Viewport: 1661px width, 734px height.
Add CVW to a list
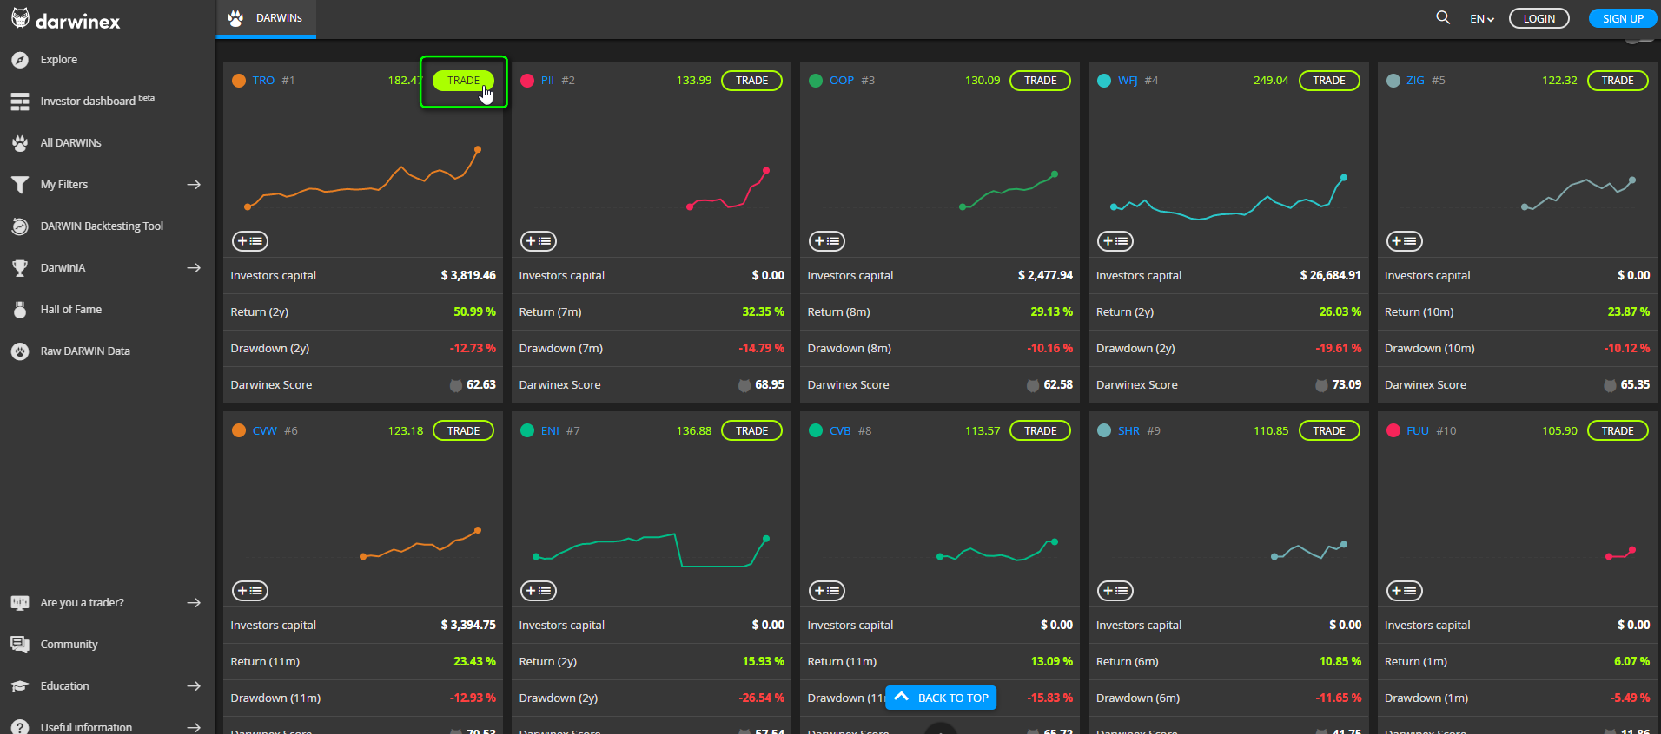coord(250,591)
